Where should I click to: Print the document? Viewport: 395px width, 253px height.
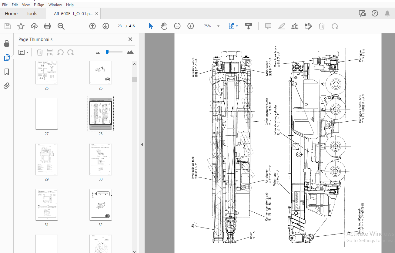(47, 26)
